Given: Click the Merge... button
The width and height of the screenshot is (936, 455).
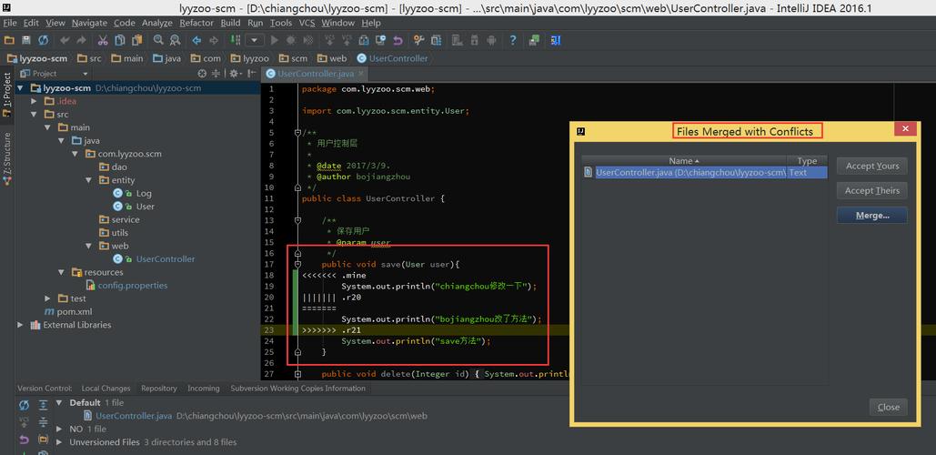Looking at the screenshot, I should pos(871,216).
